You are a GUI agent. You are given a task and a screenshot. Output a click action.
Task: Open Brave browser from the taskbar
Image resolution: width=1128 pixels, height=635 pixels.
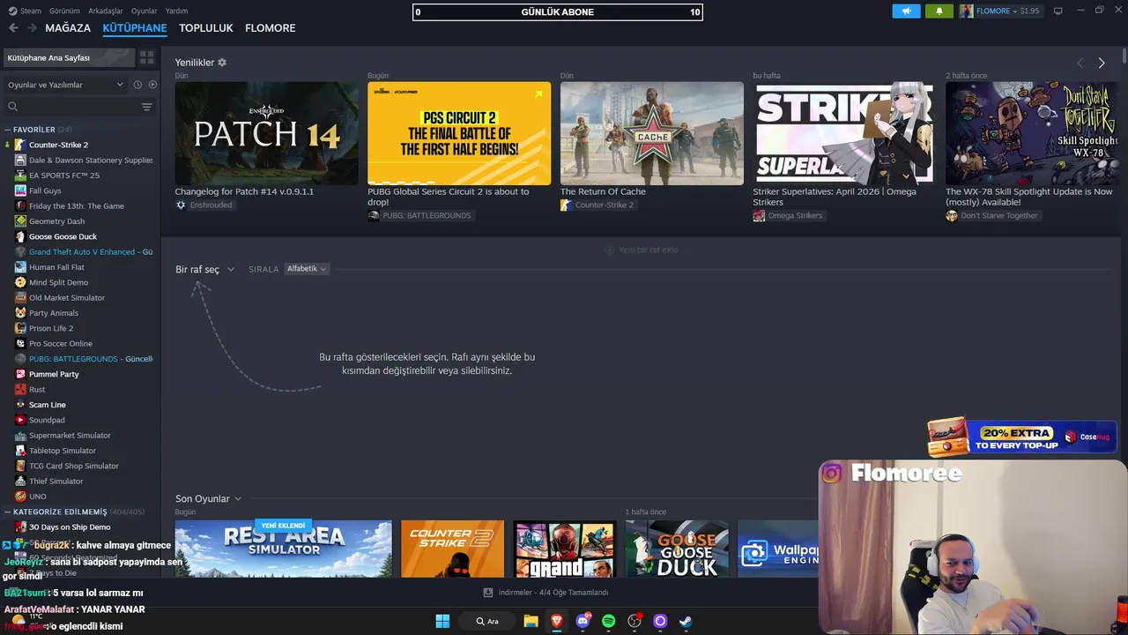[x=556, y=621]
